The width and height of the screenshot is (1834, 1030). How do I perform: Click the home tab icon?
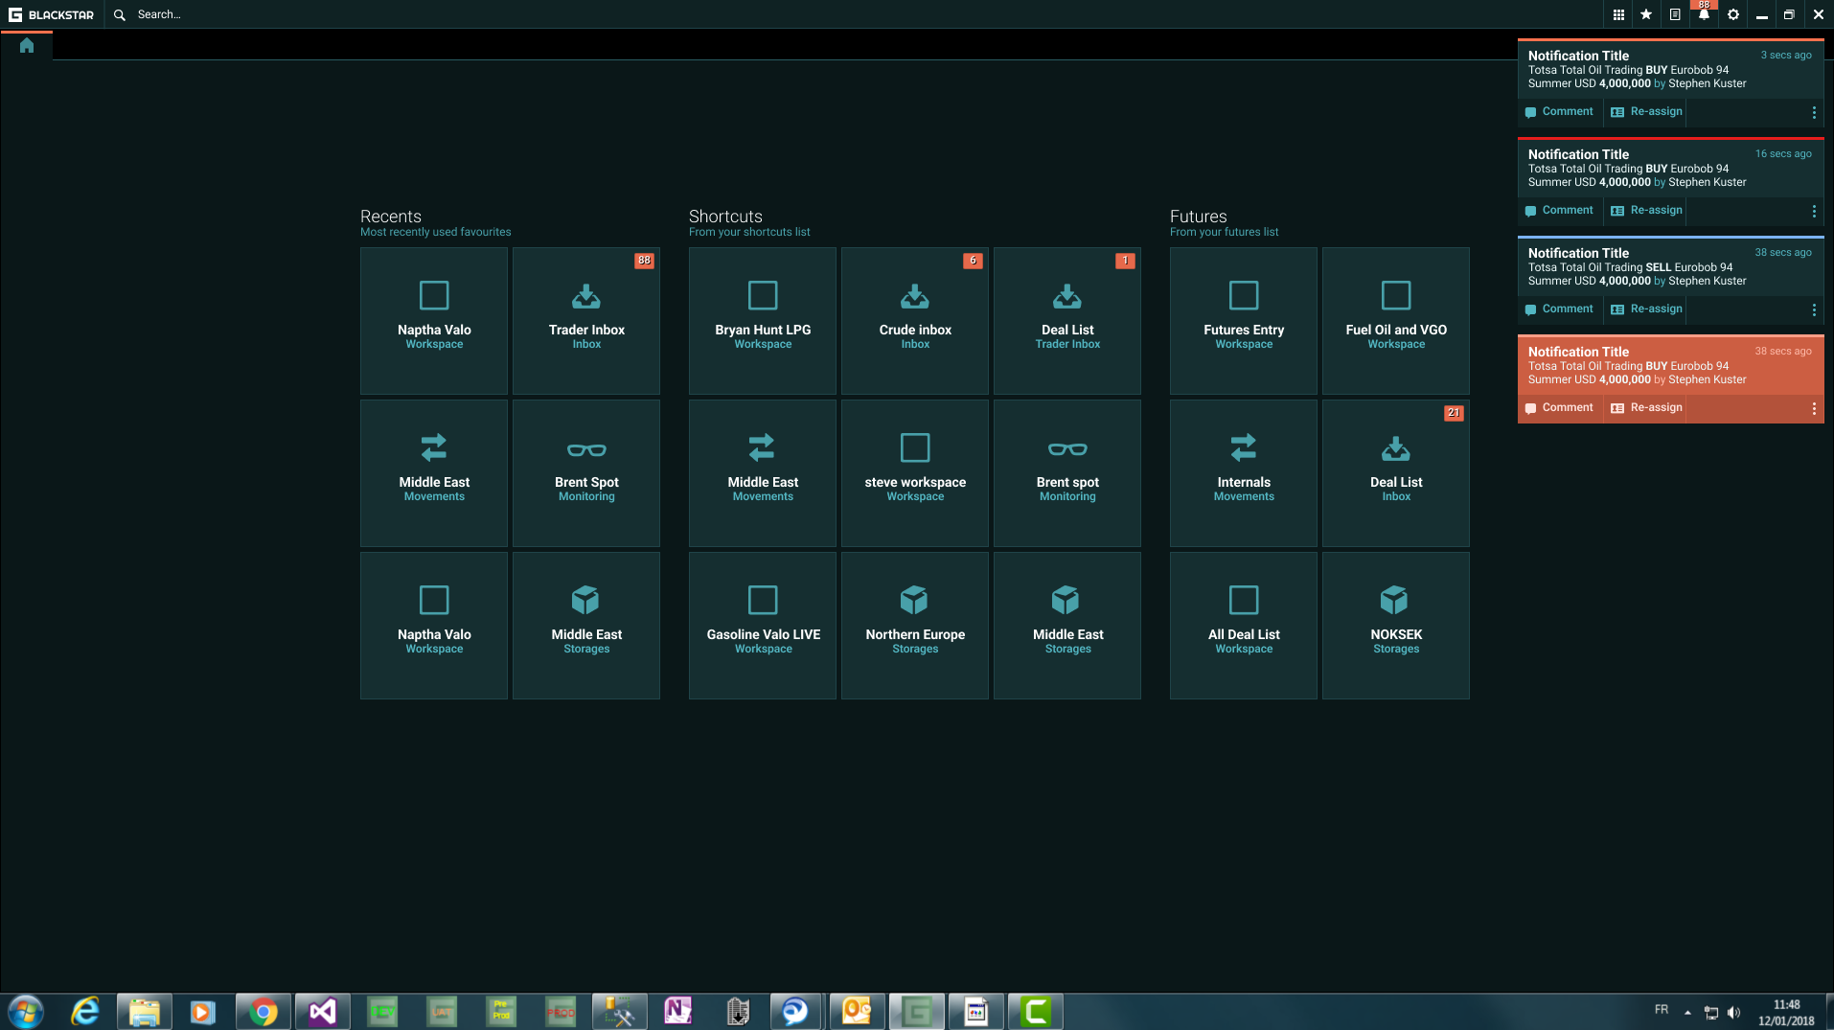[27, 45]
